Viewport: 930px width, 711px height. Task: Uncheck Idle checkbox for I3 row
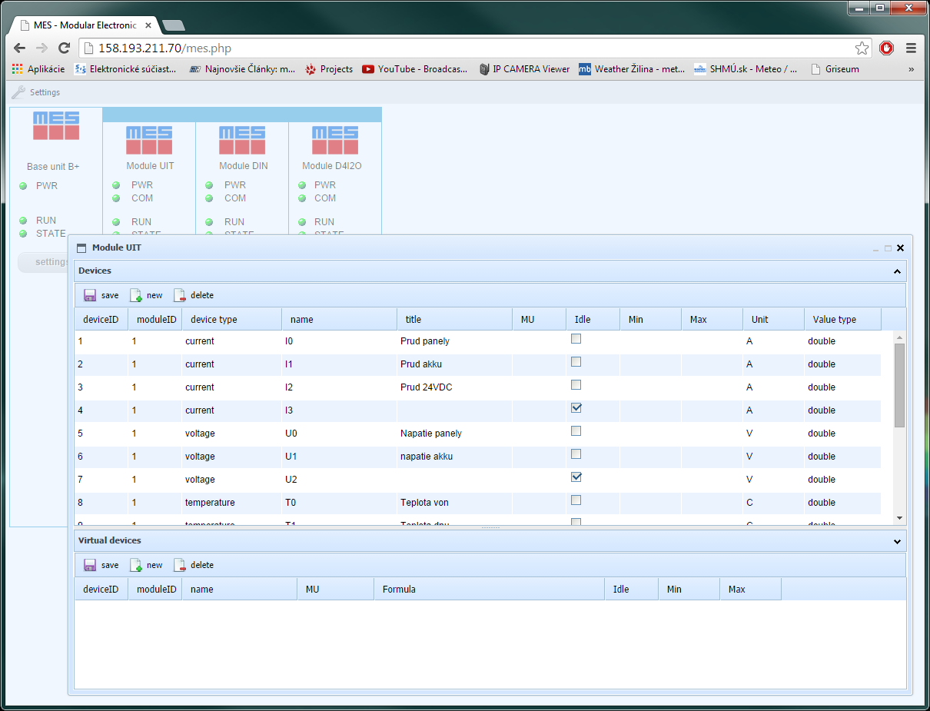[576, 408]
